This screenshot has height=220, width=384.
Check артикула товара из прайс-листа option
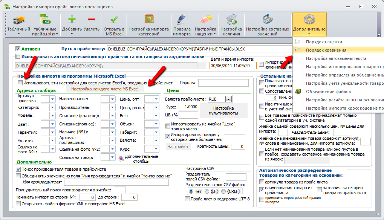(x=262, y=182)
